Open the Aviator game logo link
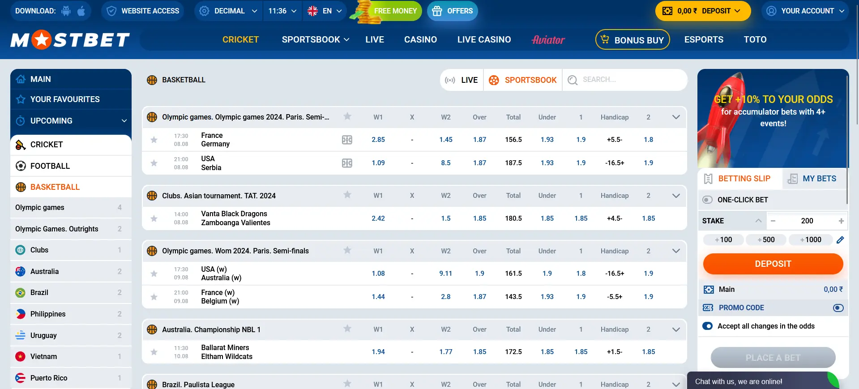This screenshot has height=389, width=859. point(548,40)
